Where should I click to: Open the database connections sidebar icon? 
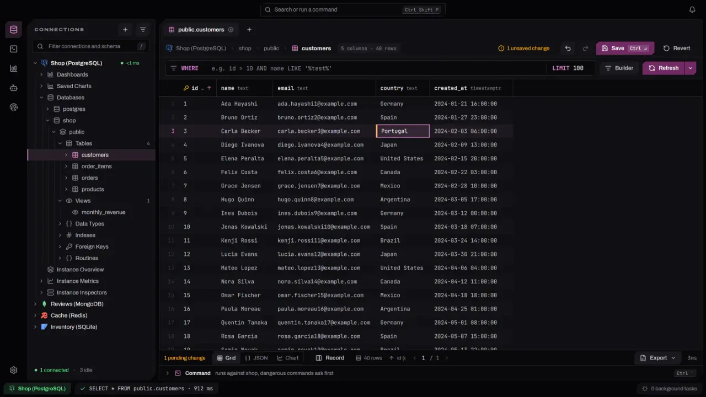(x=14, y=30)
